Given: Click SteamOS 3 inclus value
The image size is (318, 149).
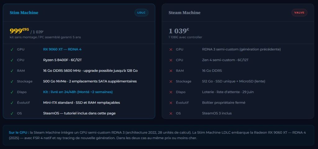Looking at the screenshot, I should tap(217, 113).
